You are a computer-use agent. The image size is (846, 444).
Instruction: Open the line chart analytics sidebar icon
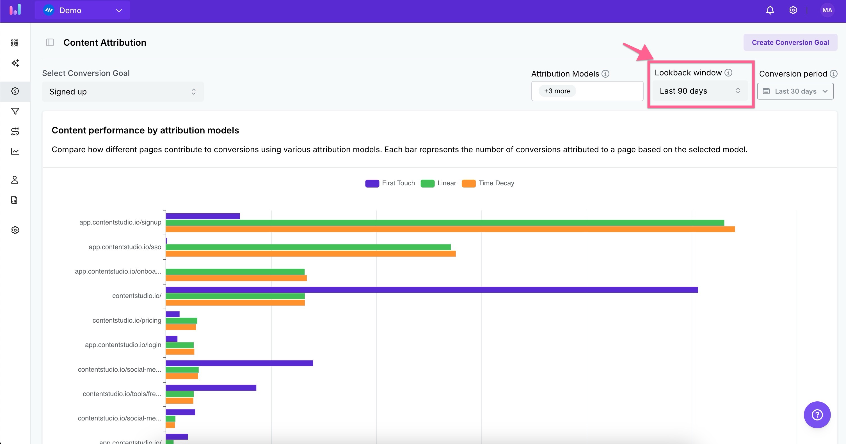point(15,152)
